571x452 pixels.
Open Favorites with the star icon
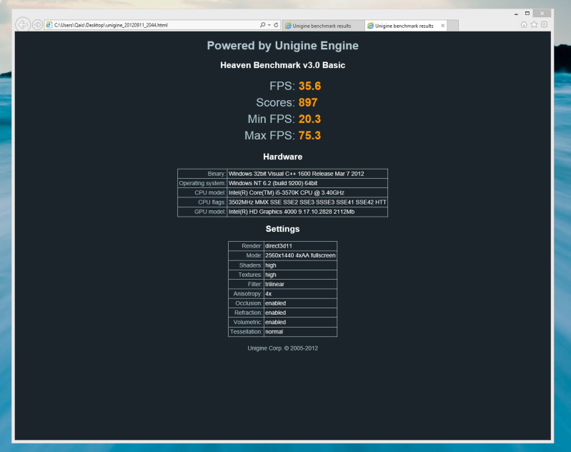coord(534,25)
